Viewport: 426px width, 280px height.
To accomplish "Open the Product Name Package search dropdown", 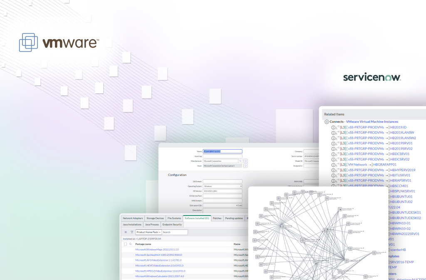I will 148,232.
